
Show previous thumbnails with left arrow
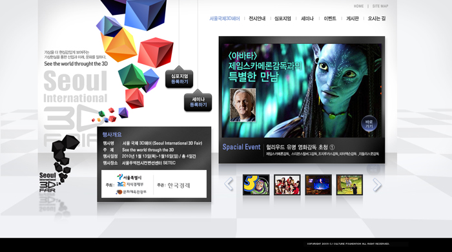click(229, 184)
